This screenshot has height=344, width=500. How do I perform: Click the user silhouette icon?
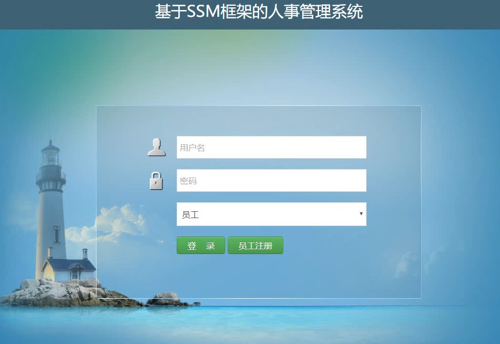pyautogui.click(x=157, y=147)
